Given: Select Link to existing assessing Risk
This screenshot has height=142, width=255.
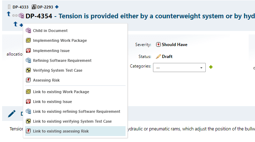Looking at the screenshot, I should [x=60, y=131].
